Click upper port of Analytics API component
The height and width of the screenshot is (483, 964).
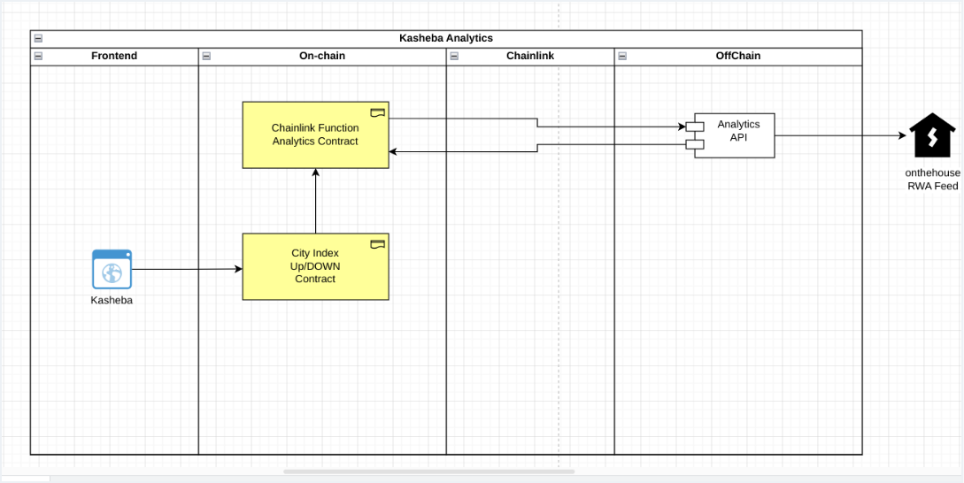(695, 126)
